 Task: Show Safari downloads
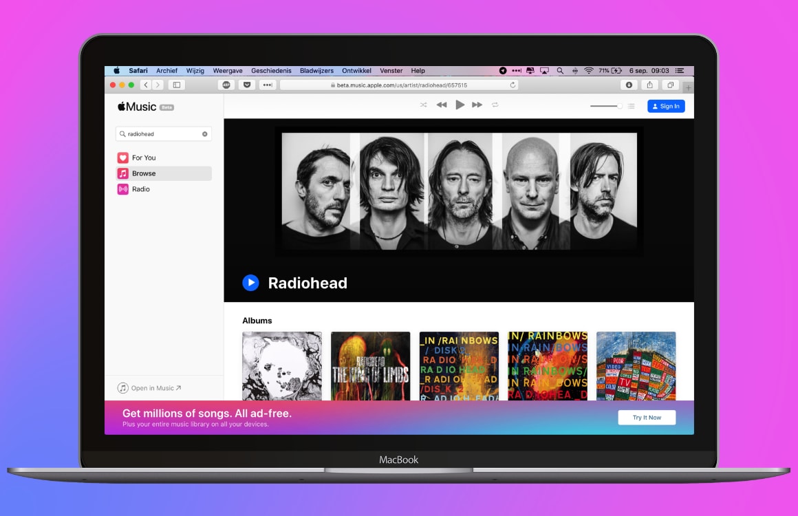coord(629,85)
